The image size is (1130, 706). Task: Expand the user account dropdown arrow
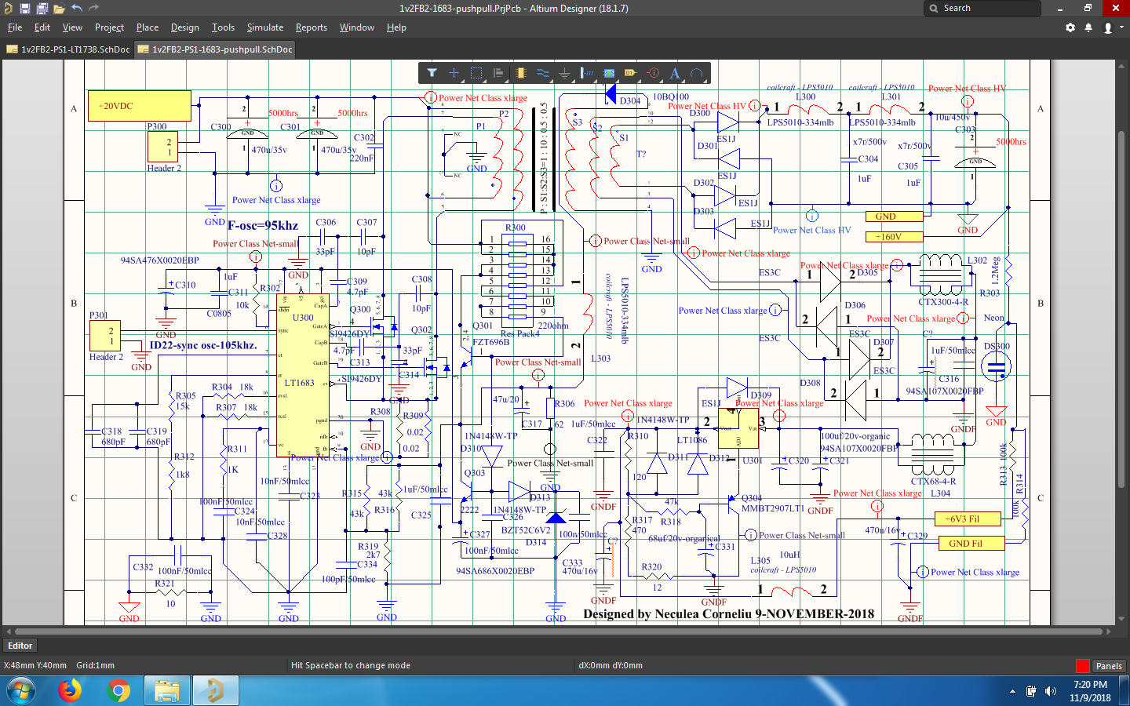point(1121,27)
